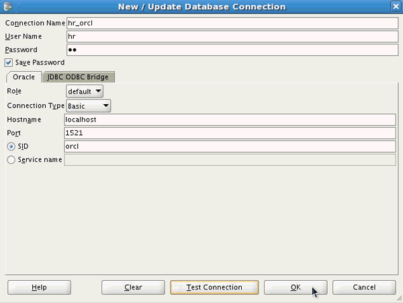Clear the connection form with Clear button
Viewport: 403px width, 303px height.
pos(133,288)
